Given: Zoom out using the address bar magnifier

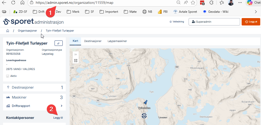Looking at the screenshot, I should point(179,3).
